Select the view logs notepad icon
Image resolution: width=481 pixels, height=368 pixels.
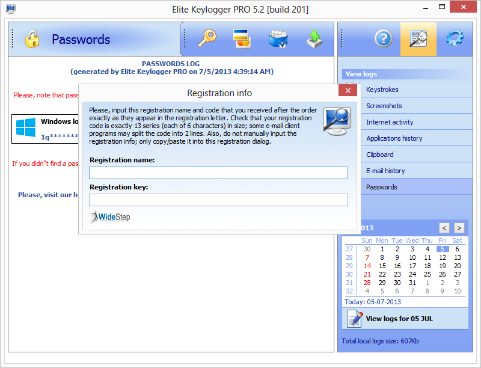[418, 39]
